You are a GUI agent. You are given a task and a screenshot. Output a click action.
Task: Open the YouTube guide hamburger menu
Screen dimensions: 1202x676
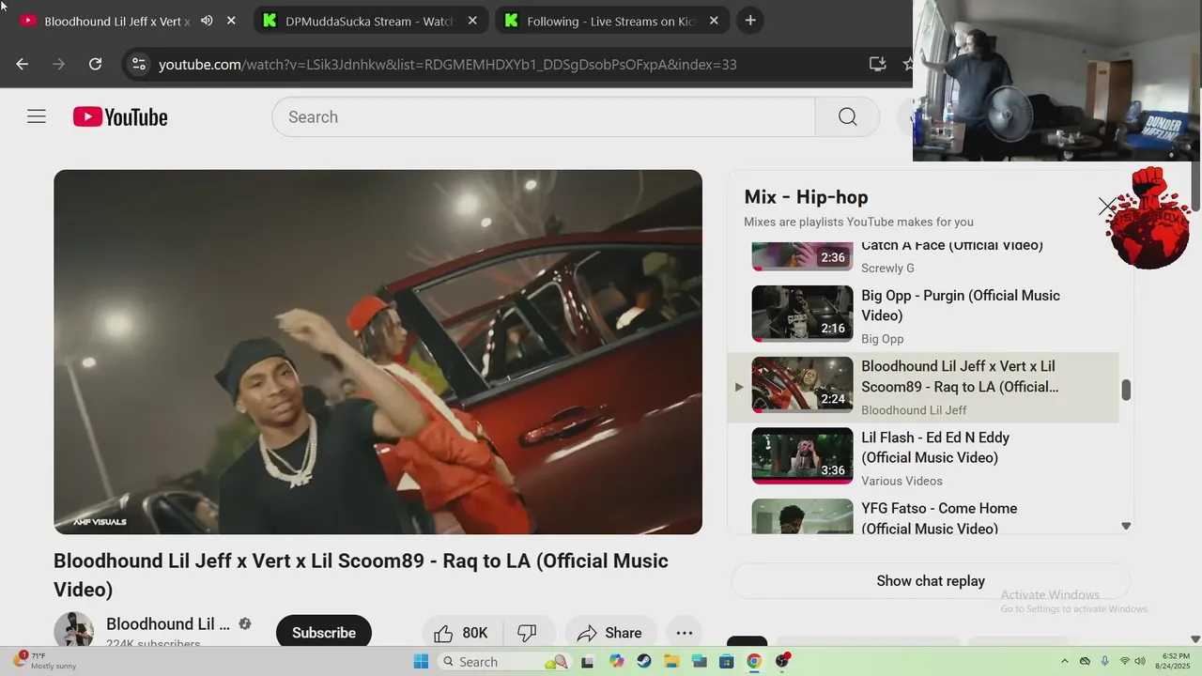pyautogui.click(x=37, y=116)
